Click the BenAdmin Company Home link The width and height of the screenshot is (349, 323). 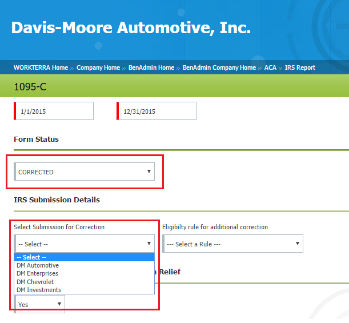pos(219,67)
